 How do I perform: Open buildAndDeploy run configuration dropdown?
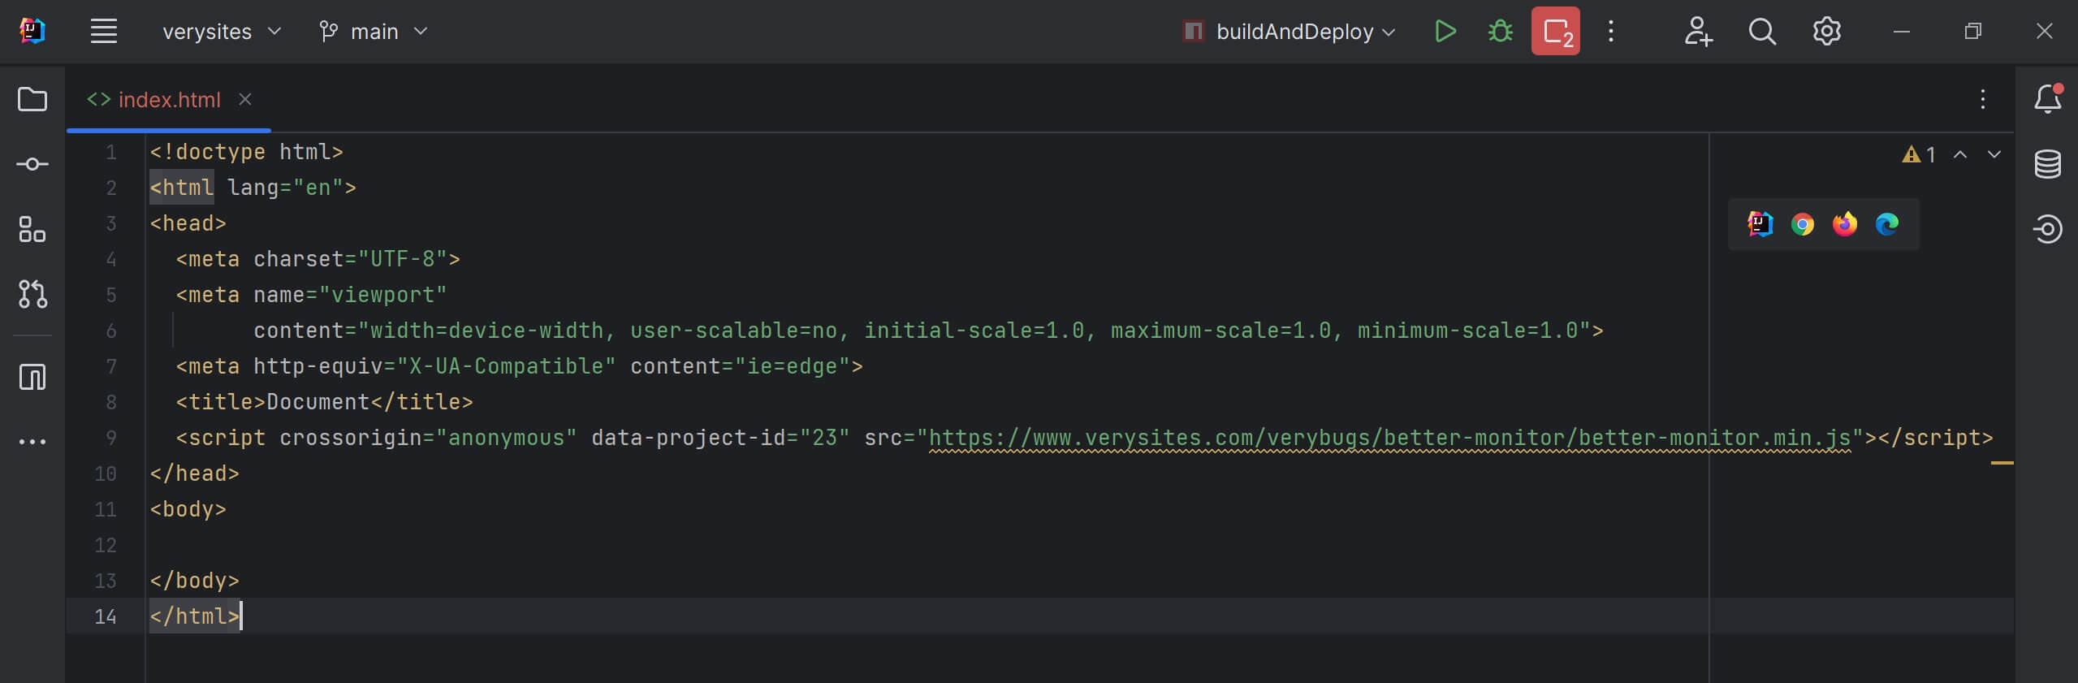1290,32
